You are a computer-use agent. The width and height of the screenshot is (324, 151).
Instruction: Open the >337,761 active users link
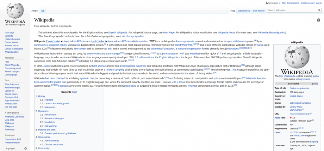294,132
